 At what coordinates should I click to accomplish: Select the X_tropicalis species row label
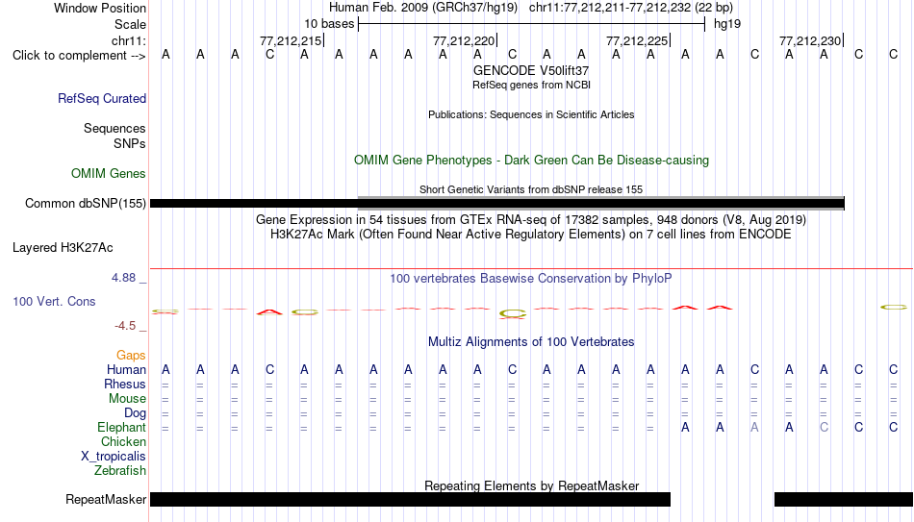[x=114, y=457]
